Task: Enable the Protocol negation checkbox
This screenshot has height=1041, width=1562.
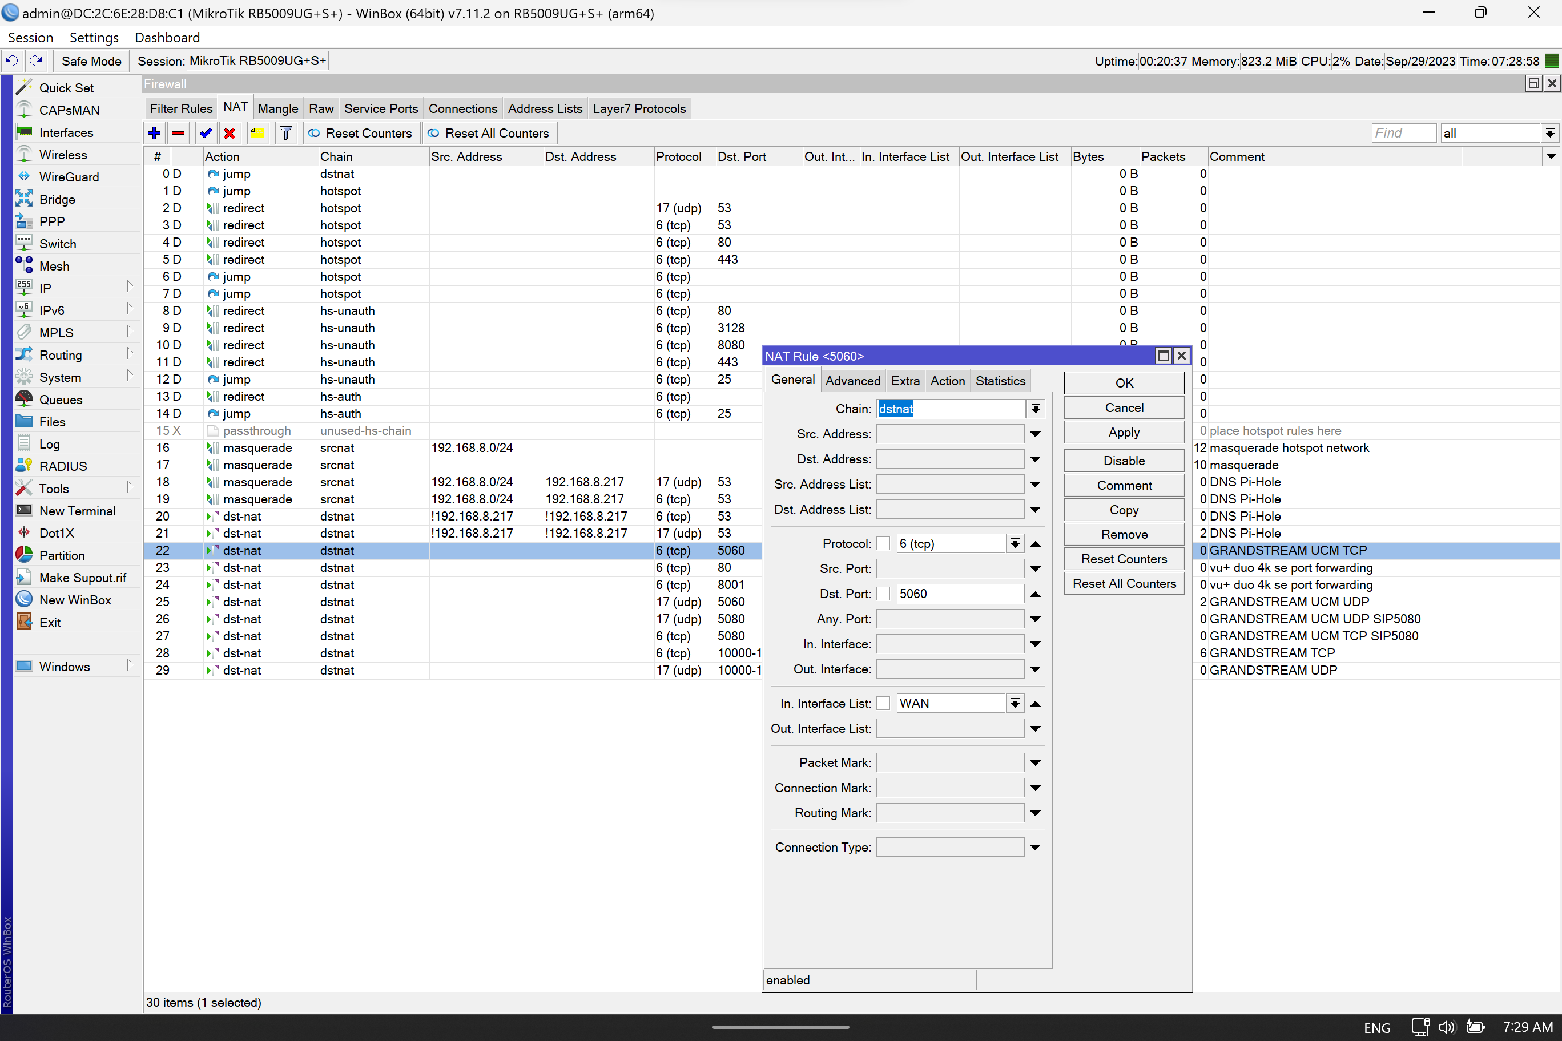Action: pyautogui.click(x=883, y=543)
